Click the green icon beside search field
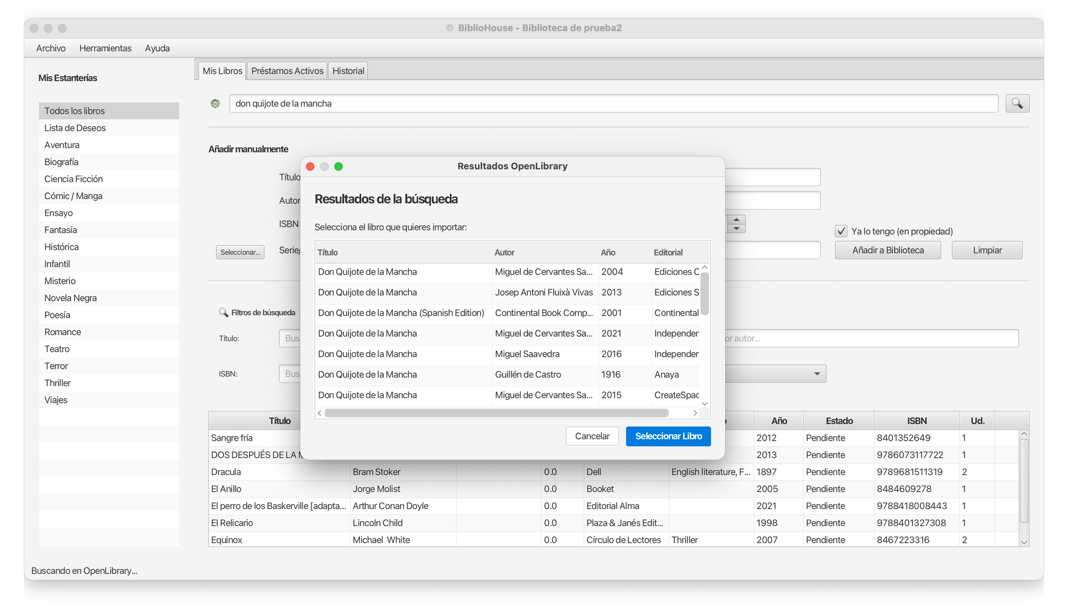 point(215,103)
